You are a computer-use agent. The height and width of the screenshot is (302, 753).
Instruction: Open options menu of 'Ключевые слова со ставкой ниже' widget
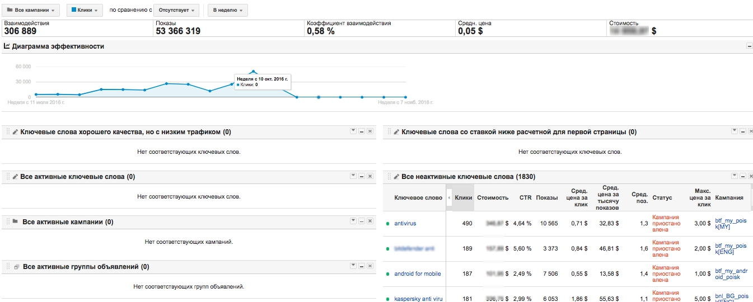[735, 131]
